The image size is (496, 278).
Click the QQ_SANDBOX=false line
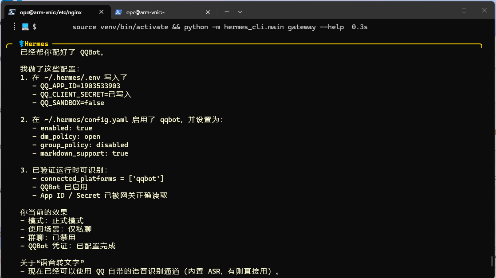pyautogui.click(x=72, y=102)
